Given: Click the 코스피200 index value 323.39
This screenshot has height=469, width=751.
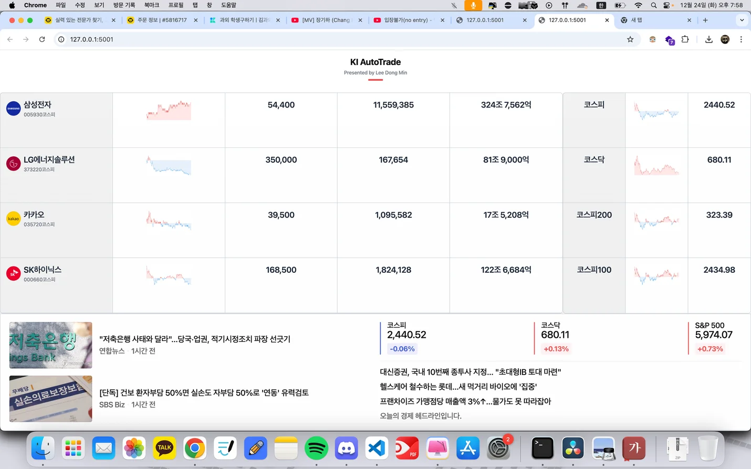Looking at the screenshot, I should point(719,215).
